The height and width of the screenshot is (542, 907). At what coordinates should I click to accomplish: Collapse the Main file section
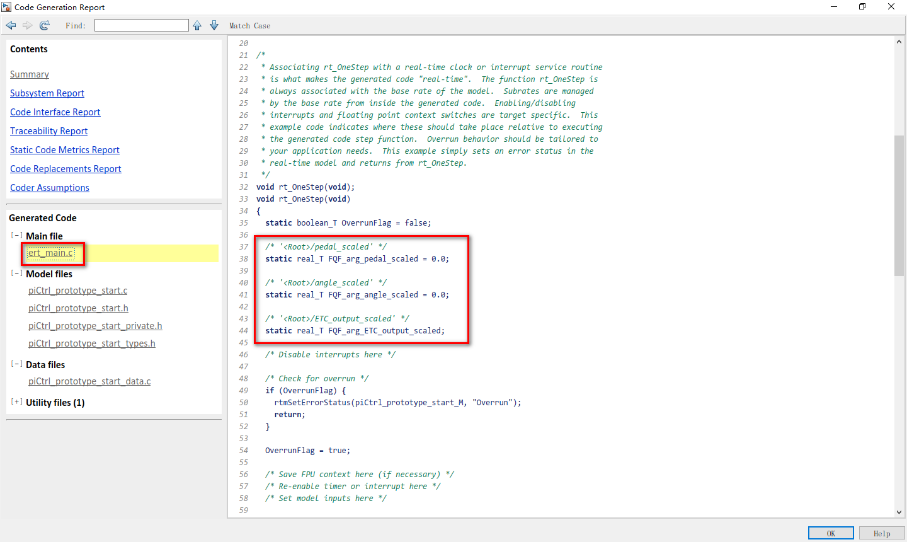pos(16,235)
